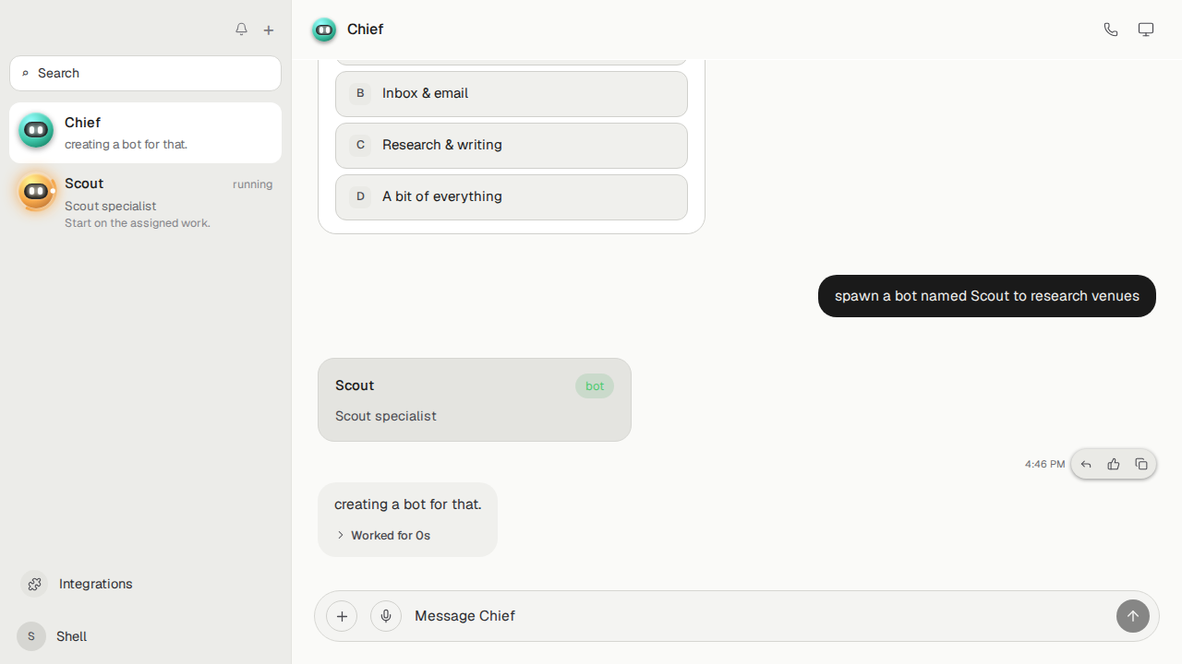Open the Chief conversation in sidebar

pos(146,133)
